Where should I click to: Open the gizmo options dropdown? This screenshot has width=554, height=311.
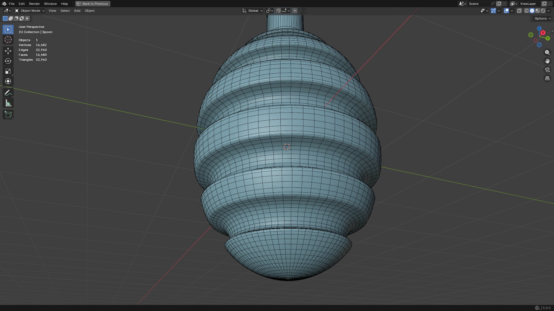tap(499, 11)
